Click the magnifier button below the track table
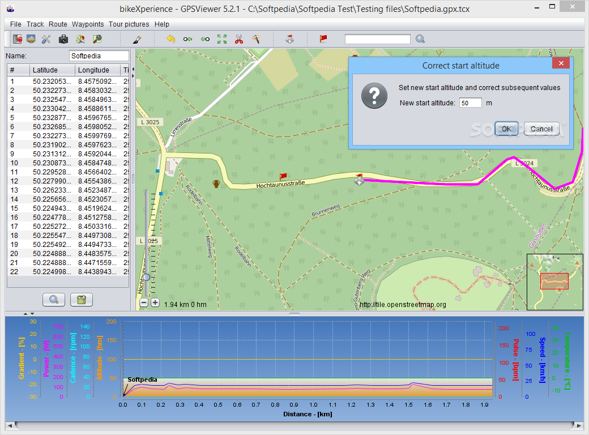Screen dimensions: 589x435 click(x=54, y=300)
